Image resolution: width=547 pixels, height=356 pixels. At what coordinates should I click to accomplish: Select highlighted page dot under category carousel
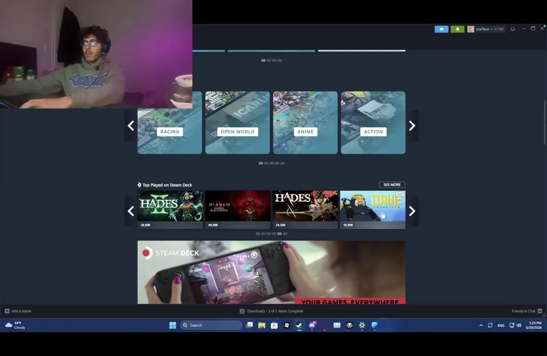coord(261,163)
